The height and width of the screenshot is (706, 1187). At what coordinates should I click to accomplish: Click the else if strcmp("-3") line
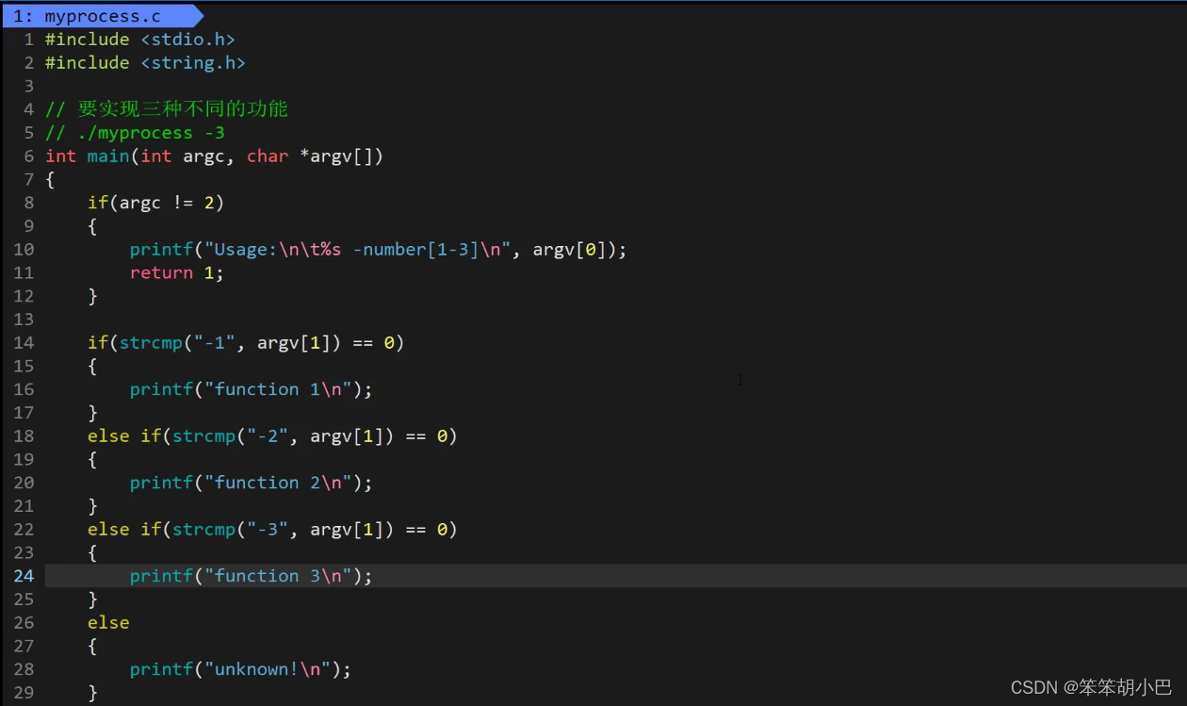click(x=272, y=530)
